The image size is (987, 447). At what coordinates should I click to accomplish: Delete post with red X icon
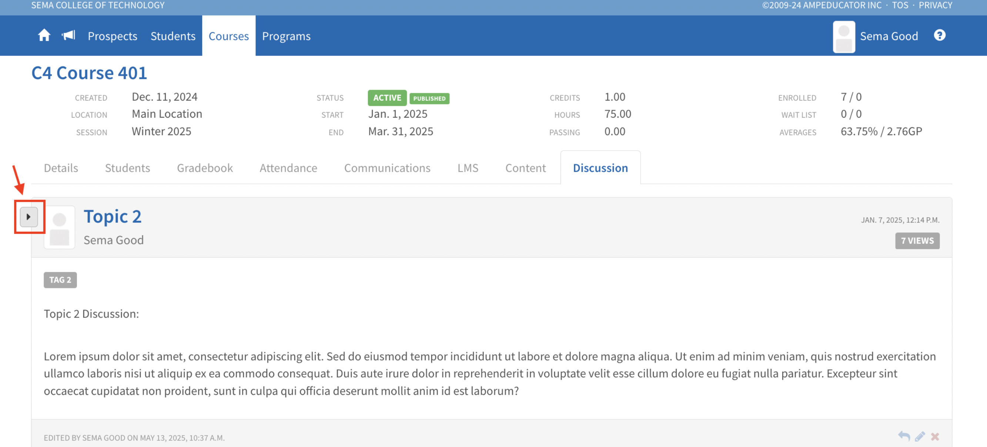pyautogui.click(x=935, y=436)
